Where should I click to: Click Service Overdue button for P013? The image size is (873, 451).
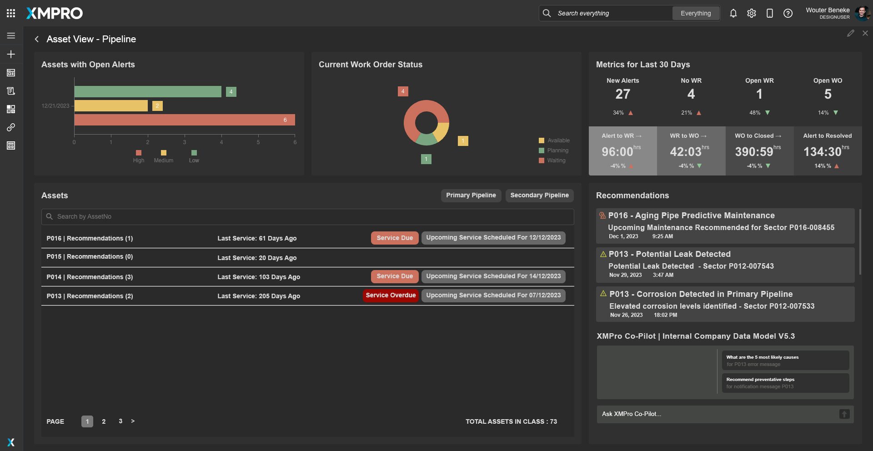391,296
